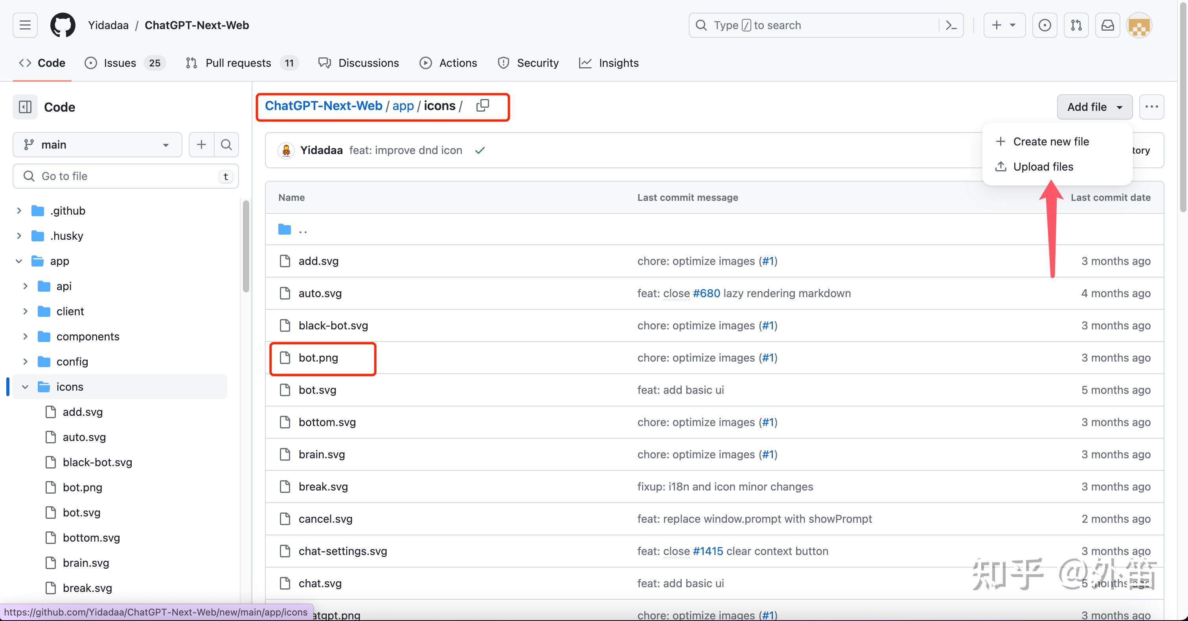
Task: Open the main branch dropdown
Action: tap(97, 145)
